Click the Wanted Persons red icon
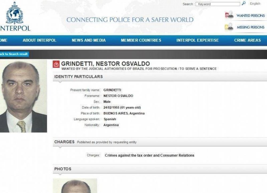Viewport: 267px width, 193px height. pos(229,15)
